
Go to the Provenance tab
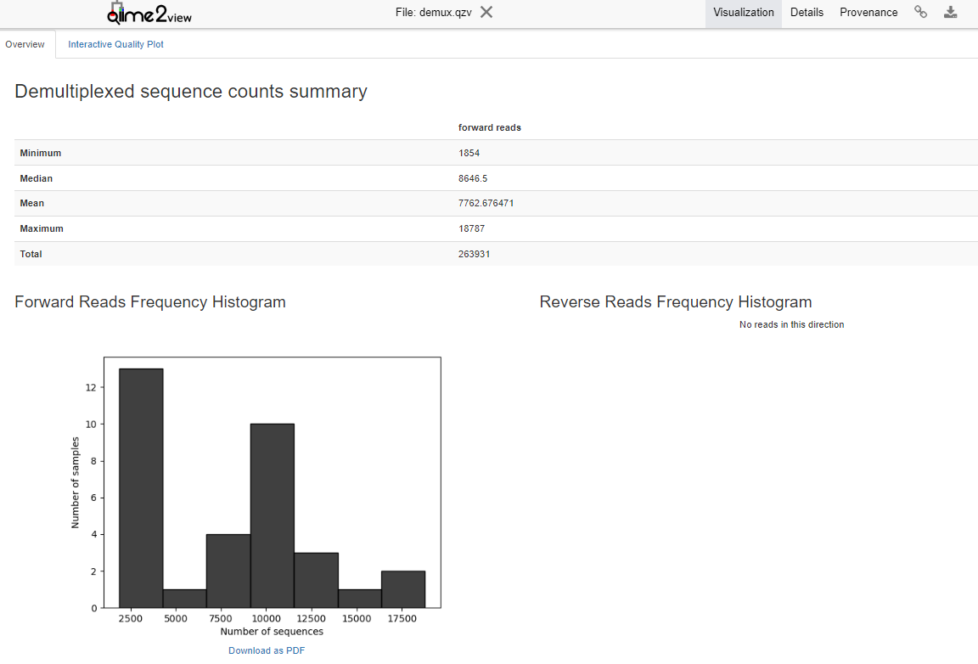point(868,13)
